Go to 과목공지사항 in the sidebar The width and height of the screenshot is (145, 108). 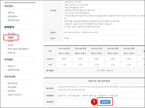pyautogui.click(x=13, y=20)
